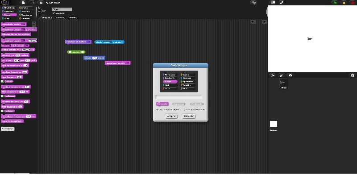This screenshot has width=357, height=175.
Task: Switch to the Sounds tab
Action: click(73, 17)
